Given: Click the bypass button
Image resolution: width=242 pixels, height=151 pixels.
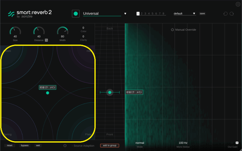Looking at the screenshot, I should tap(25, 146).
